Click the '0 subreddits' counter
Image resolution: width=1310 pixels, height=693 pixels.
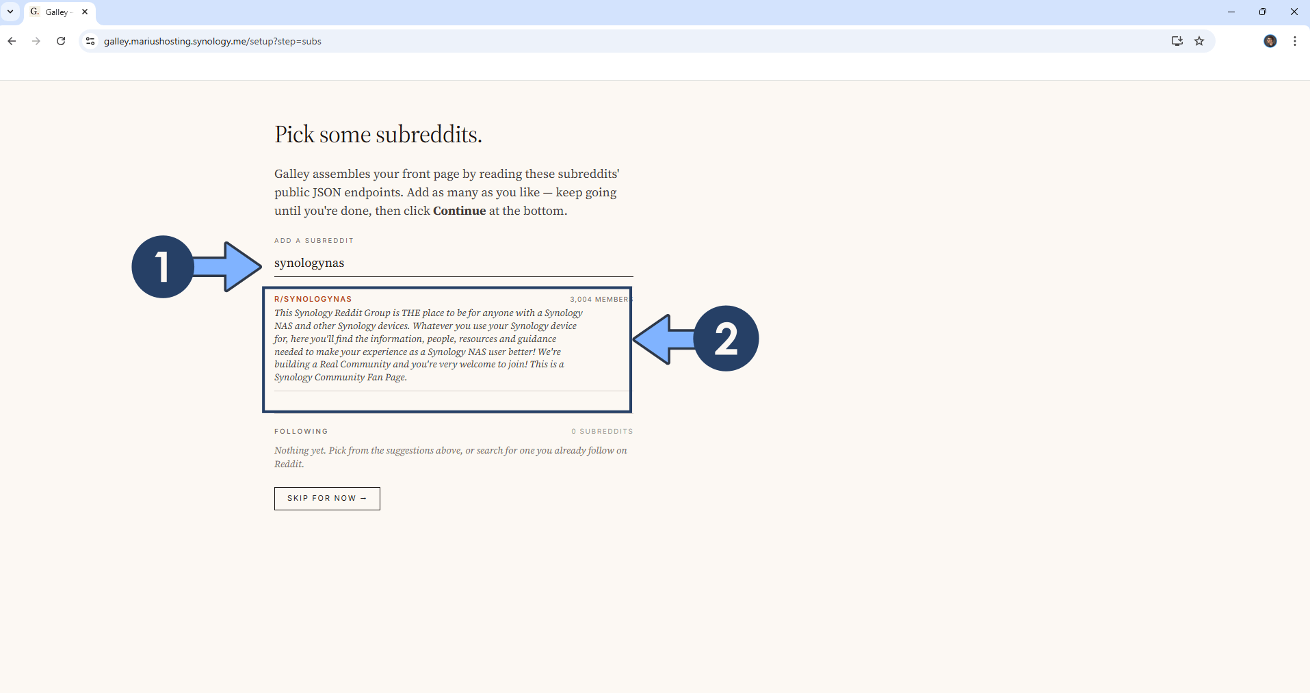point(602,431)
